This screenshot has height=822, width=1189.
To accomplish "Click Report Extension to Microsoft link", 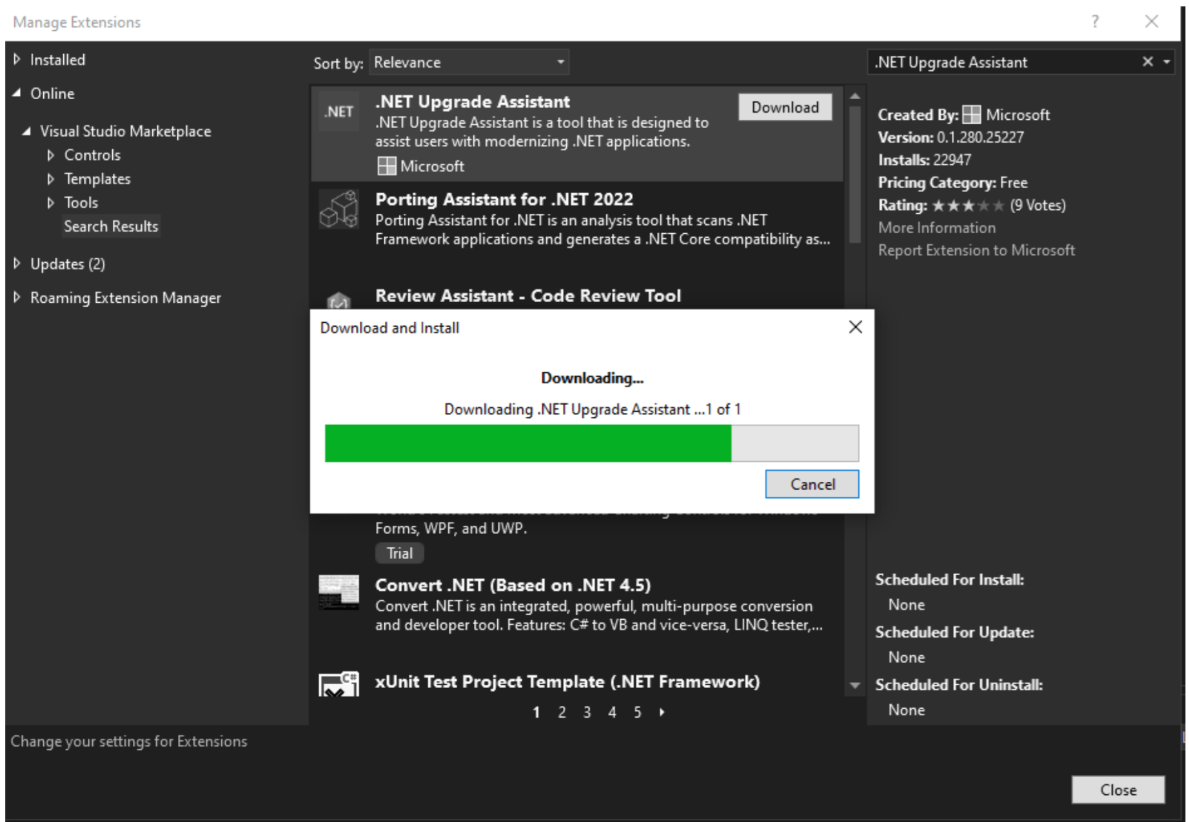I will (x=976, y=250).
